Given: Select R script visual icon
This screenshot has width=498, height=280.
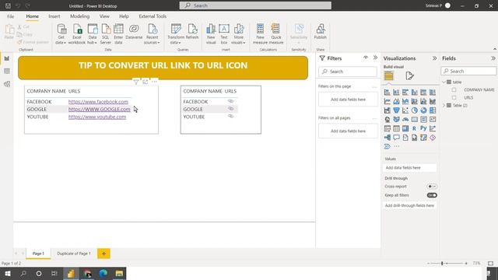Looking at the screenshot, I should coord(414,128).
